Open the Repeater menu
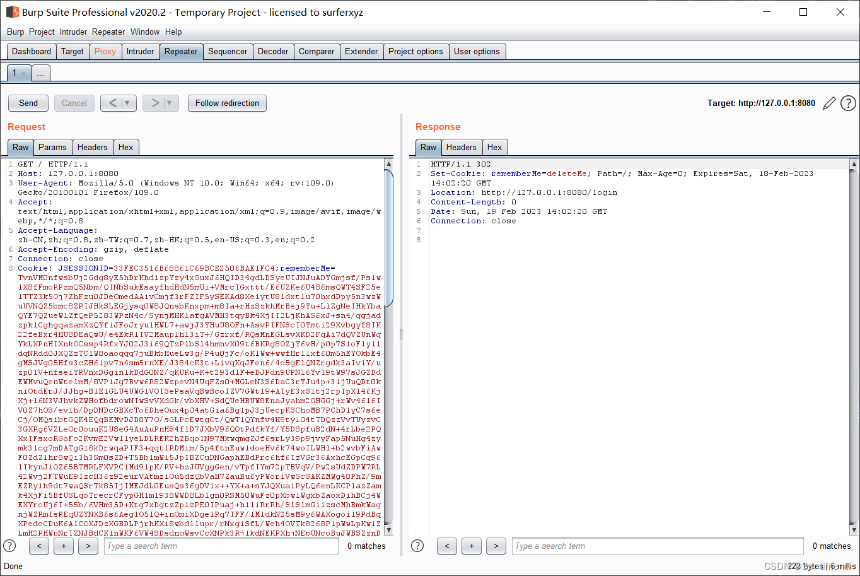860x576 pixels. [108, 32]
